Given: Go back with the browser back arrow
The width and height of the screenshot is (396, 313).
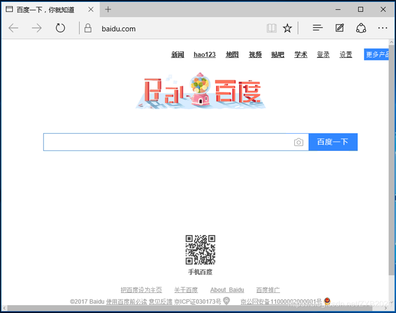Looking at the screenshot, I should [x=13, y=28].
